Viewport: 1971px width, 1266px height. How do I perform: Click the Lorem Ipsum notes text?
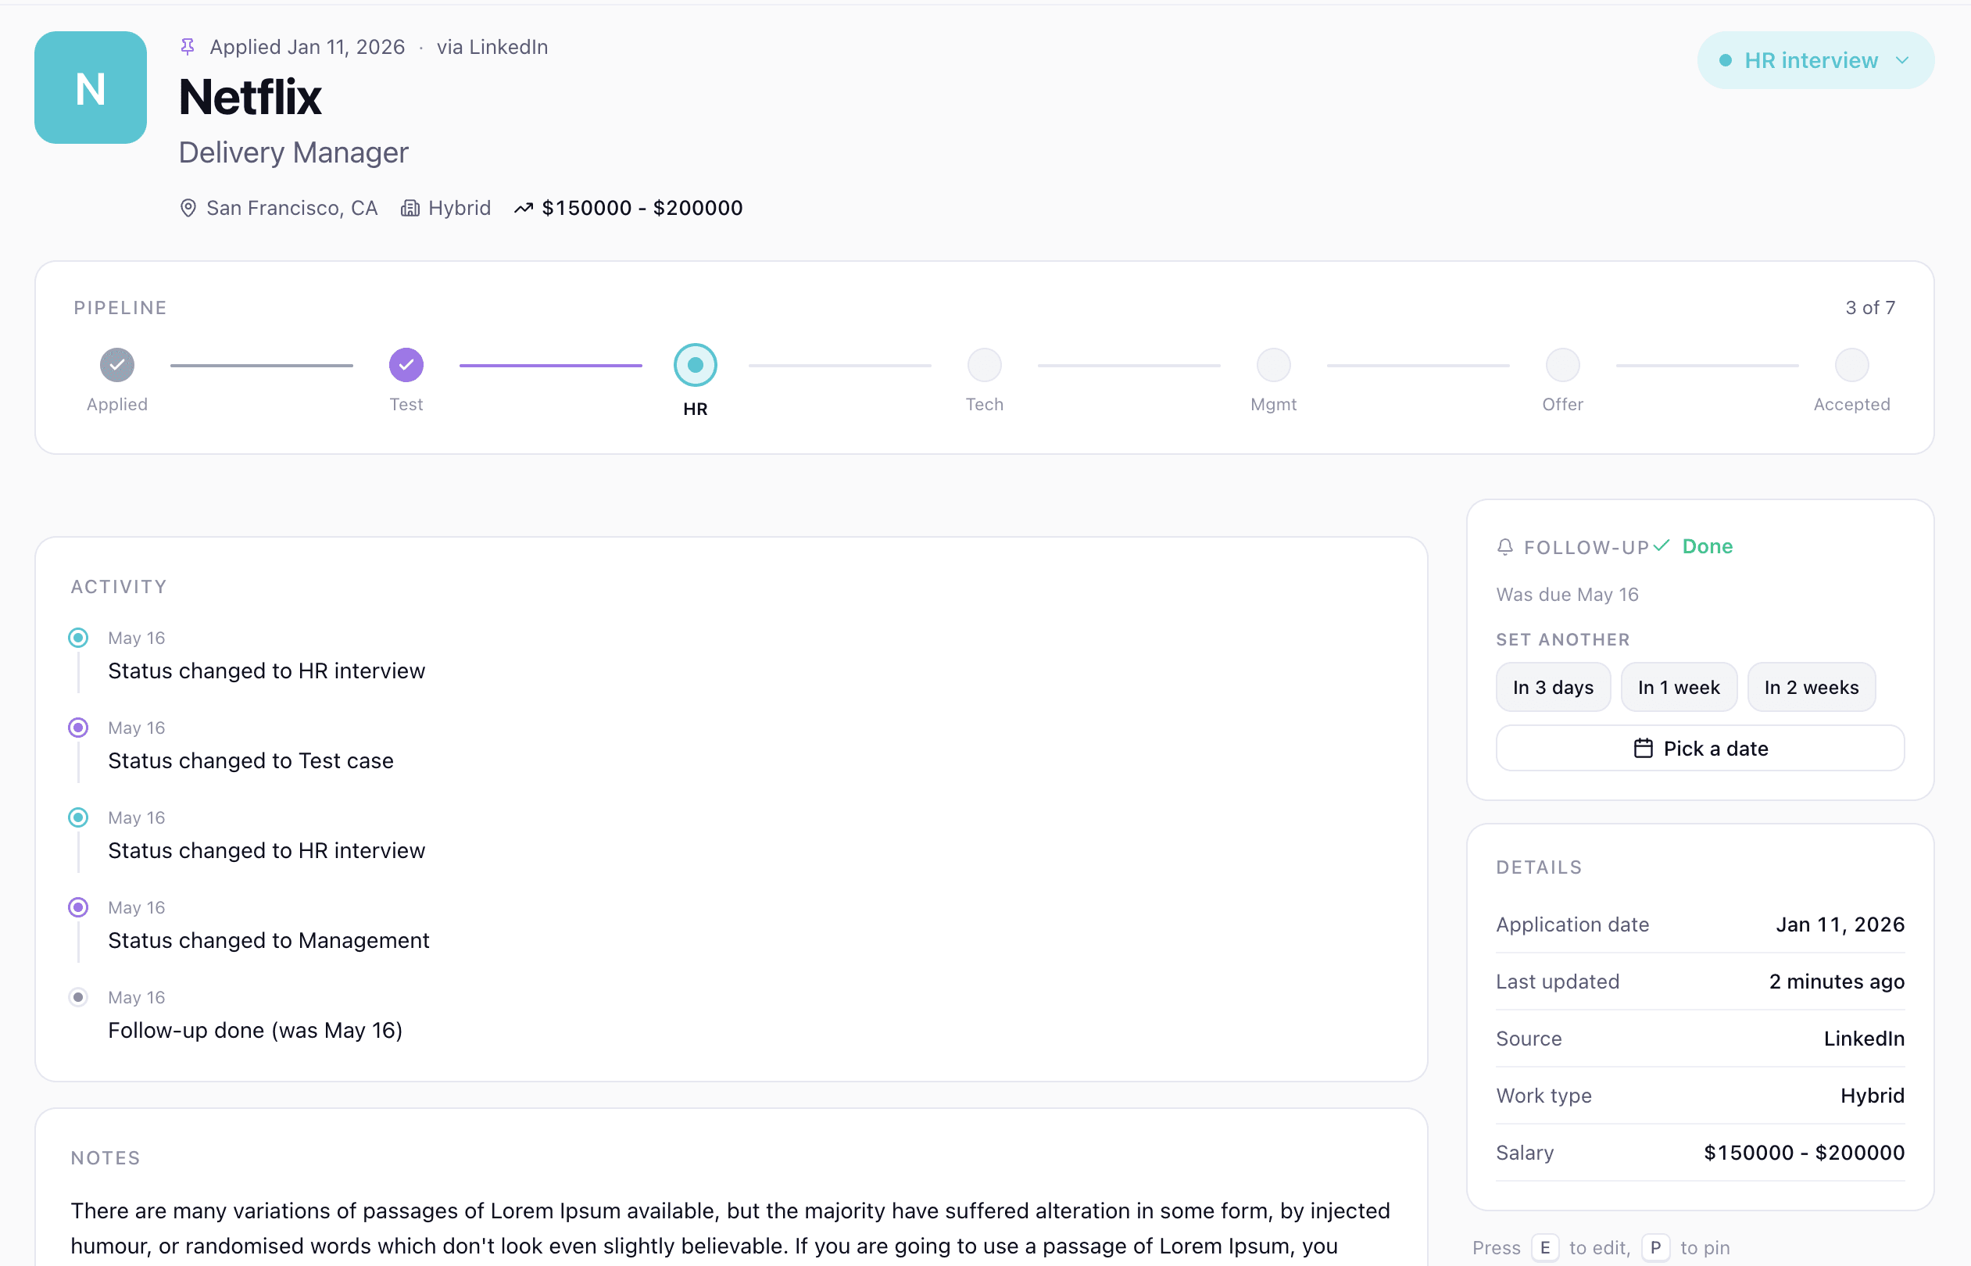tap(730, 1228)
